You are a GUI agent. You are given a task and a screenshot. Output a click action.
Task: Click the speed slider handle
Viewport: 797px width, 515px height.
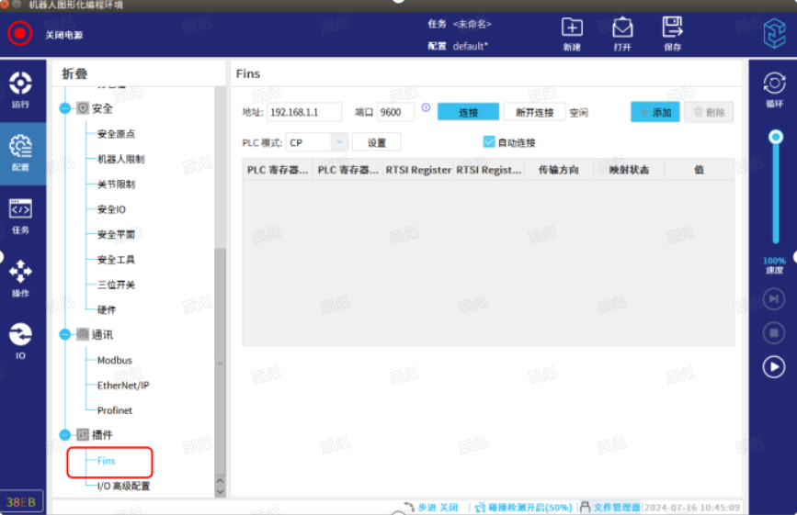click(x=776, y=137)
